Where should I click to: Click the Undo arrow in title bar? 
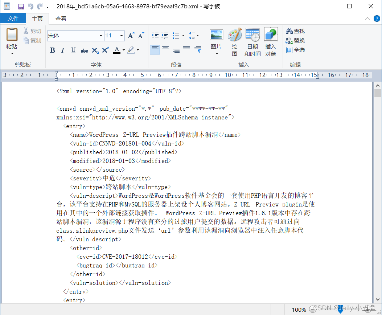[x=30, y=6]
